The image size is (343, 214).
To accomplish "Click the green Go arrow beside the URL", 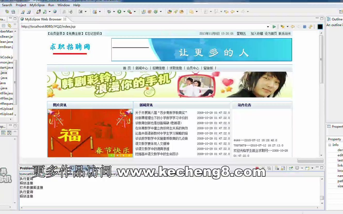I will coord(274,27).
